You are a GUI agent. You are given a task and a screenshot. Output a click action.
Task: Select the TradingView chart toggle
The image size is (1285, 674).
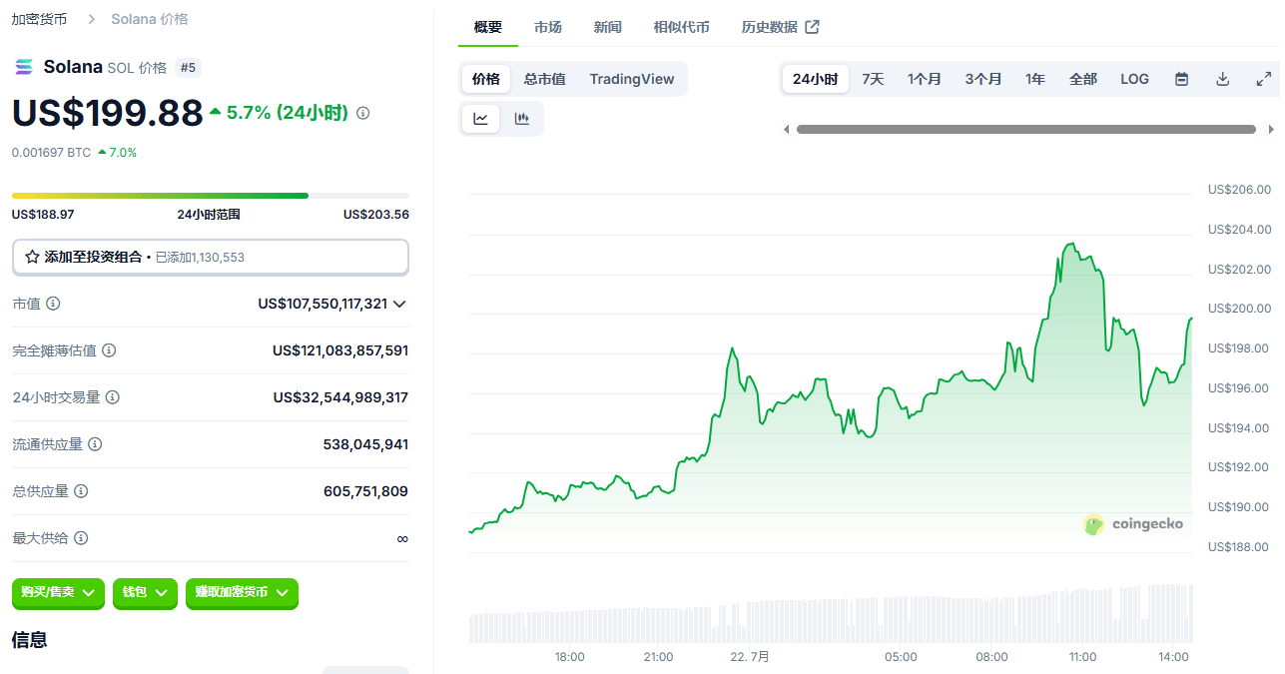pyautogui.click(x=632, y=79)
